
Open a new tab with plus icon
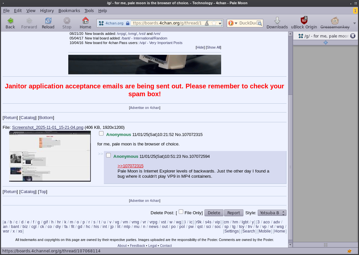[326, 42]
